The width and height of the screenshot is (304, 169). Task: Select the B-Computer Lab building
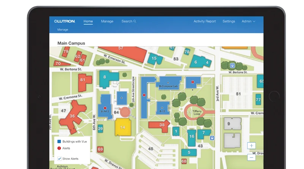[169, 83]
